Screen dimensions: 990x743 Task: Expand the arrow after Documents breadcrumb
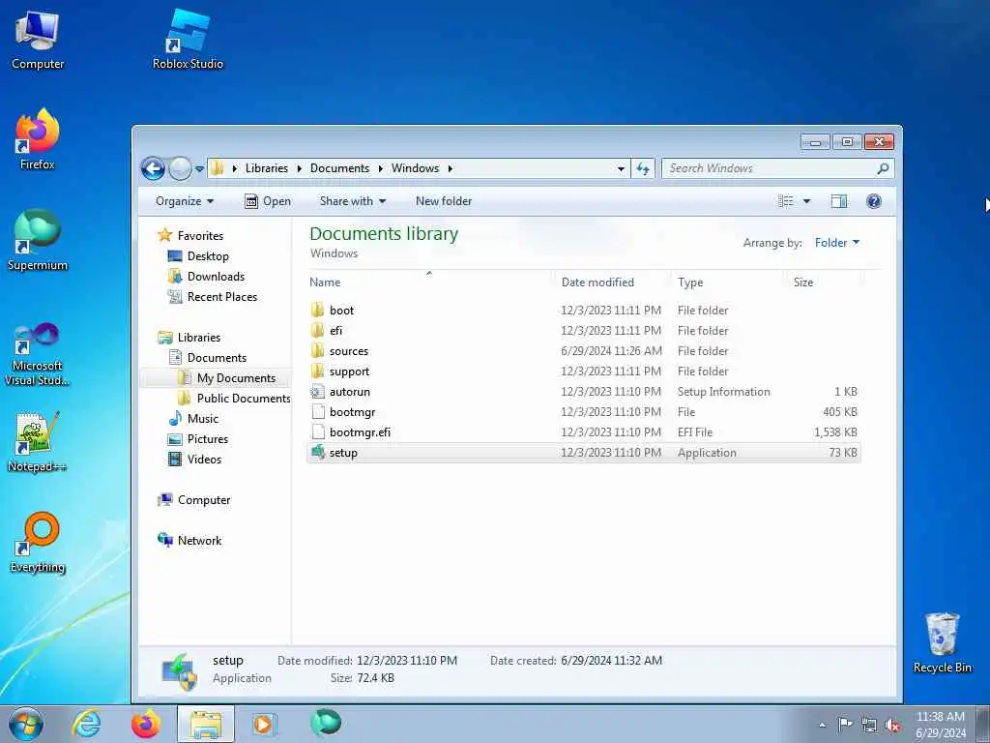(x=381, y=168)
